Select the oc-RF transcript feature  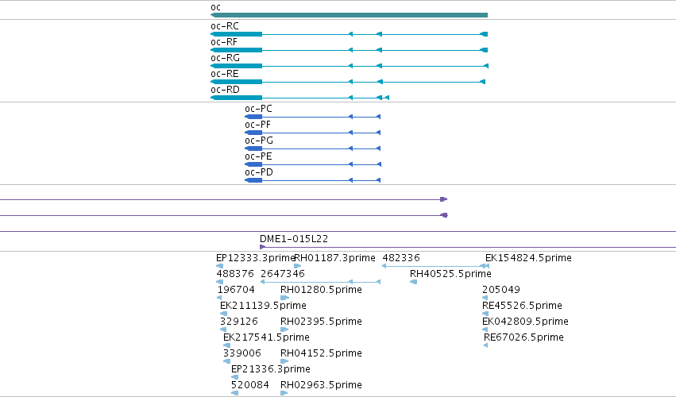pyautogui.click(x=350, y=50)
